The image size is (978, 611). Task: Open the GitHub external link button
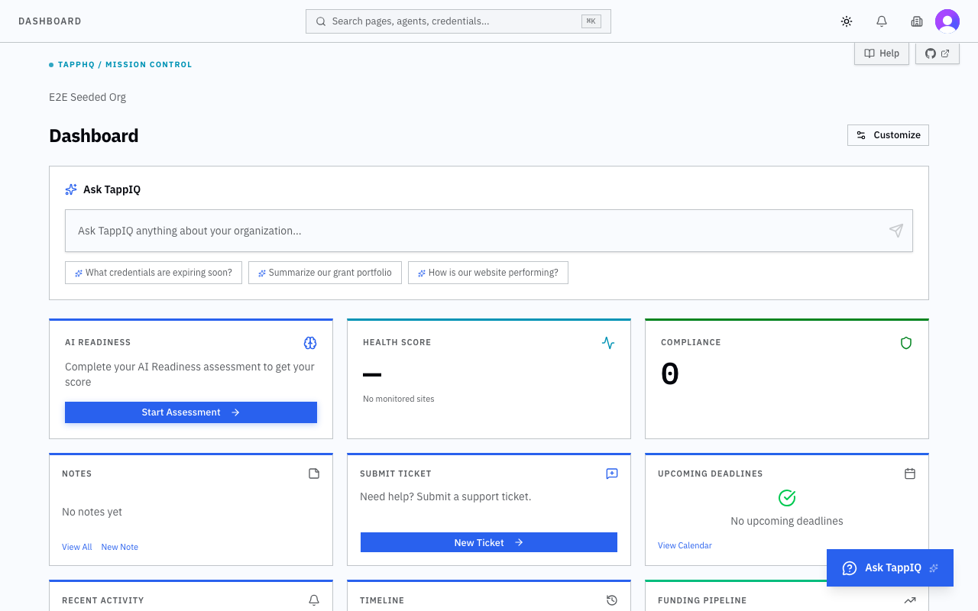coord(938,53)
